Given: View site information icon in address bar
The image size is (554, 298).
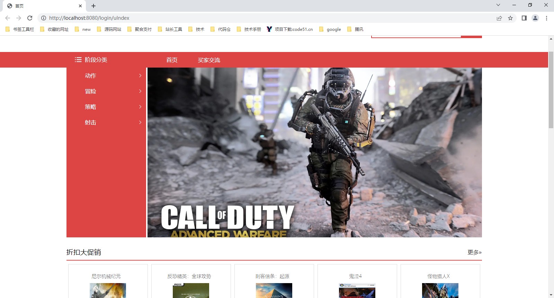Looking at the screenshot, I should point(44,18).
